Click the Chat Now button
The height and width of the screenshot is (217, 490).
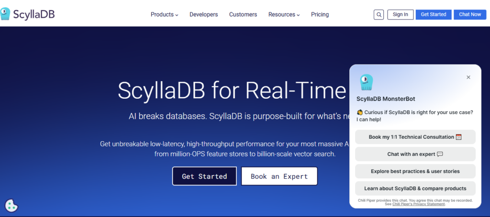click(x=470, y=15)
